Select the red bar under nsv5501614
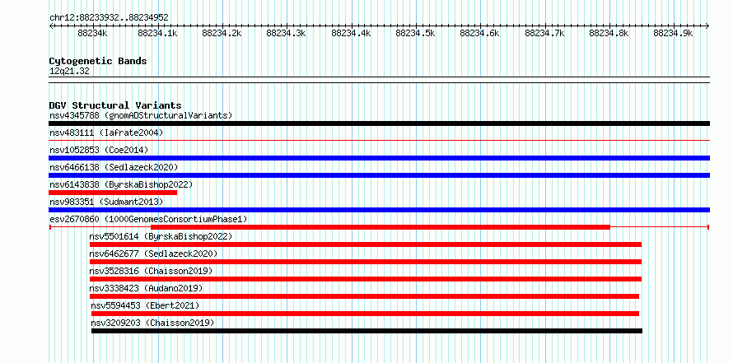 (366, 244)
